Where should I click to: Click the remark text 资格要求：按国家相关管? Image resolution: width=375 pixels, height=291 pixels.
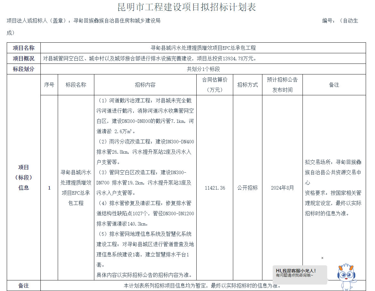333,193
